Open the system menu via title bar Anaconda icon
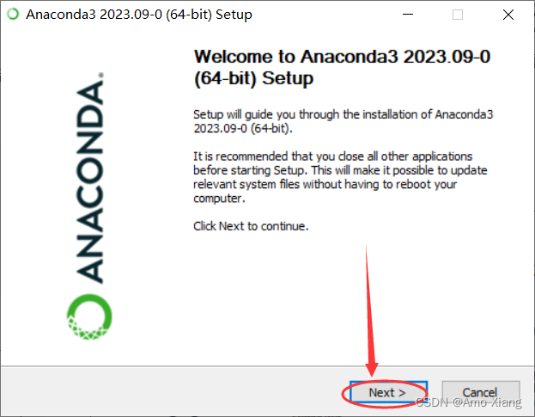 point(13,15)
